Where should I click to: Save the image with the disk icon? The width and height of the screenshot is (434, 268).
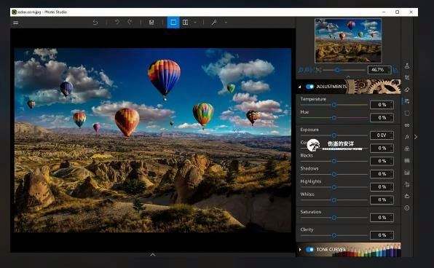click(151, 23)
